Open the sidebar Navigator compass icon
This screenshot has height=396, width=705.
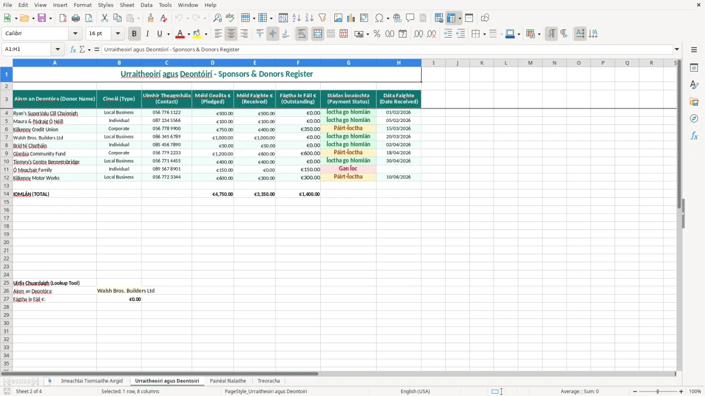[694, 119]
